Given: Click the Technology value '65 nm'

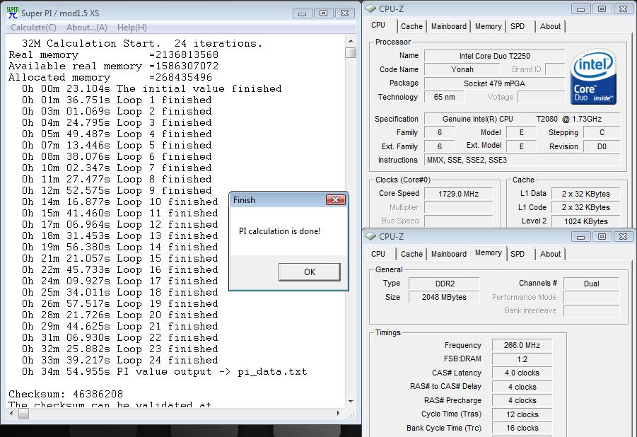Looking at the screenshot, I should 444,97.
